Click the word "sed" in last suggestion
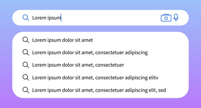 tap(162, 90)
